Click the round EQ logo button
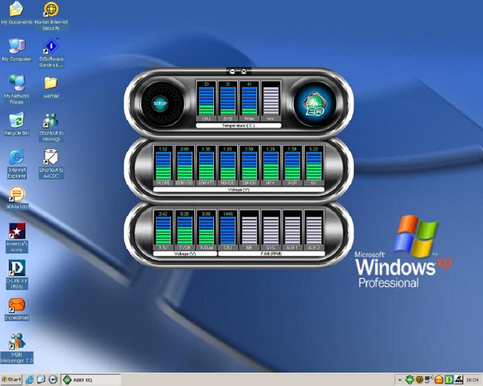 (315, 104)
